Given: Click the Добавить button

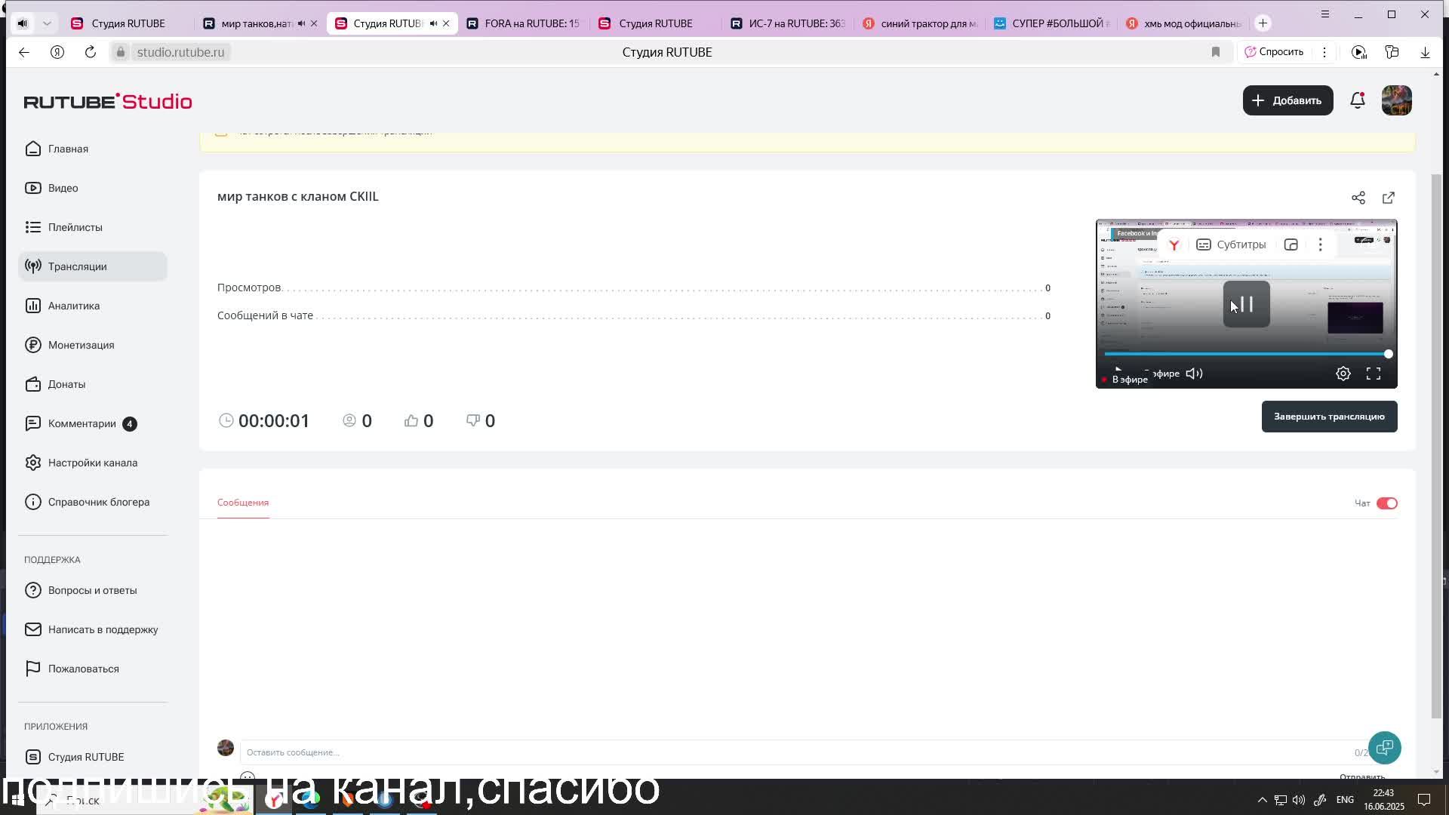Looking at the screenshot, I should [x=1287, y=100].
